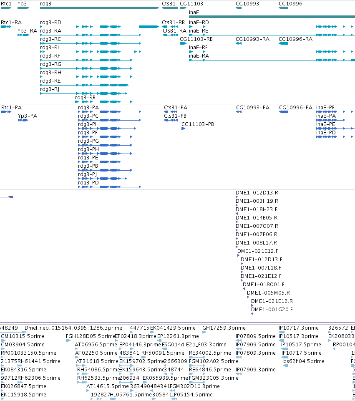This screenshot has height=401, width=355.
Task: Select transcript rdgB-RG
Action: click(86, 68)
